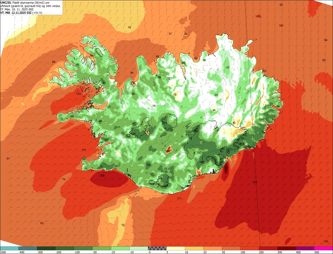Click the '84' value in the north-west bay

pyautogui.click(x=132, y=73)
